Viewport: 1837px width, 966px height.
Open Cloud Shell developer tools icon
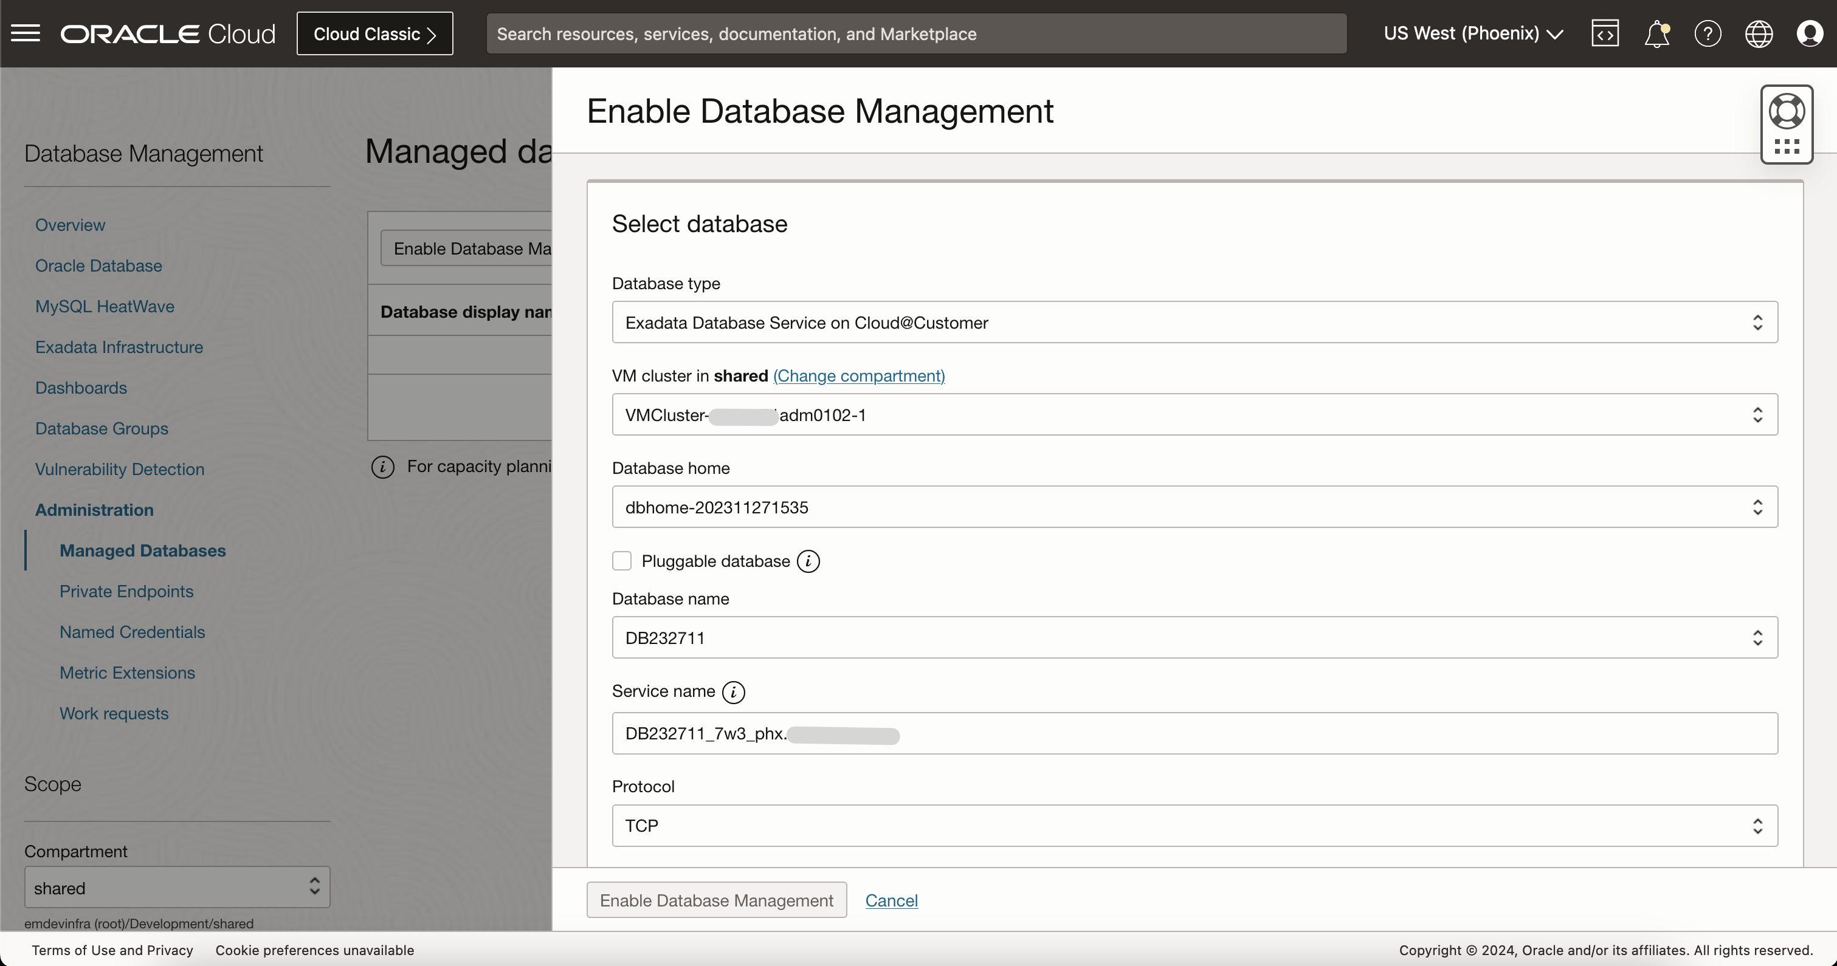1605,33
